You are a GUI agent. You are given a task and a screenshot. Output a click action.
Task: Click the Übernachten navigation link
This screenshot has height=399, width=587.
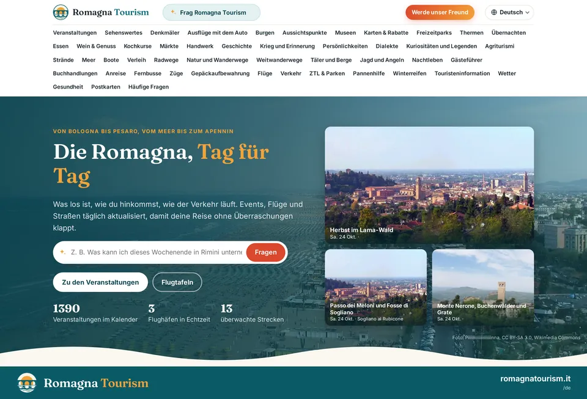[509, 33]
